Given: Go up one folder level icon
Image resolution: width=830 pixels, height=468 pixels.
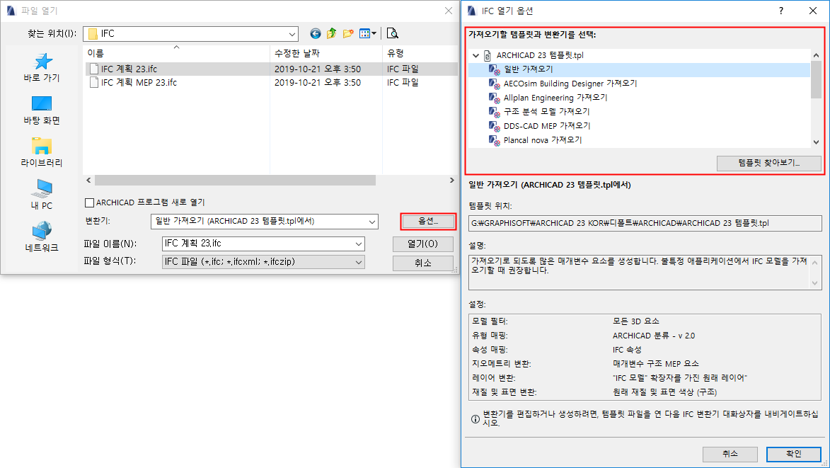Looking at the screenshot, I should pos(331,34).
